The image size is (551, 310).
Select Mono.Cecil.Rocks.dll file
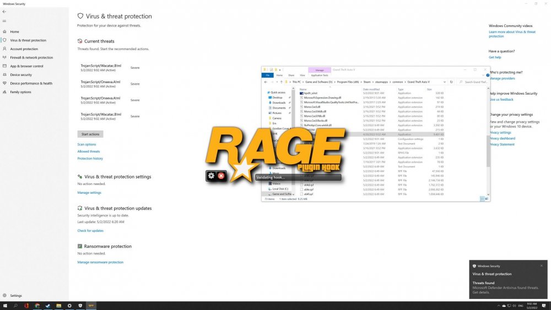point(315,121)
